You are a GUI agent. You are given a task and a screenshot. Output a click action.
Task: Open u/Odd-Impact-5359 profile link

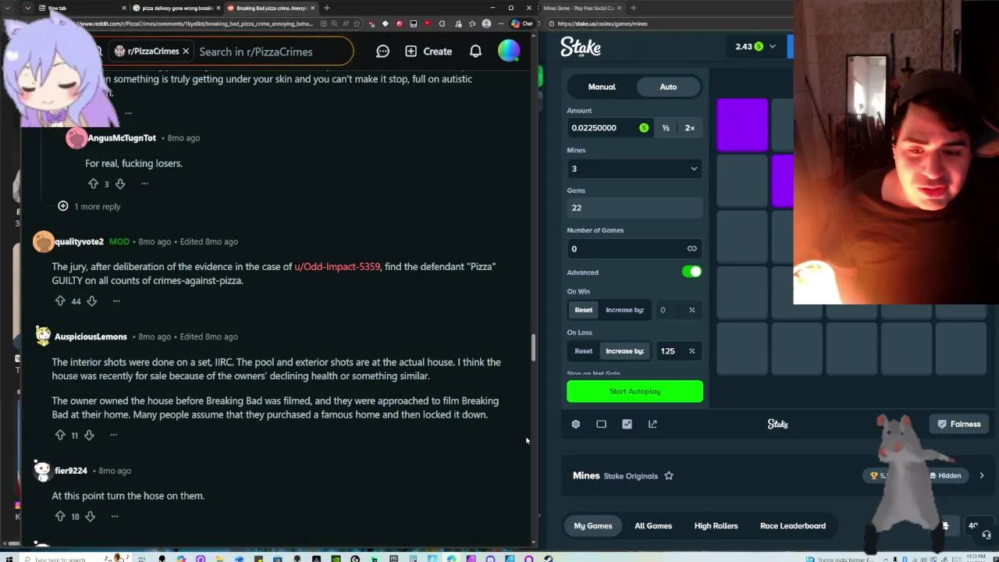click(337, 266)
